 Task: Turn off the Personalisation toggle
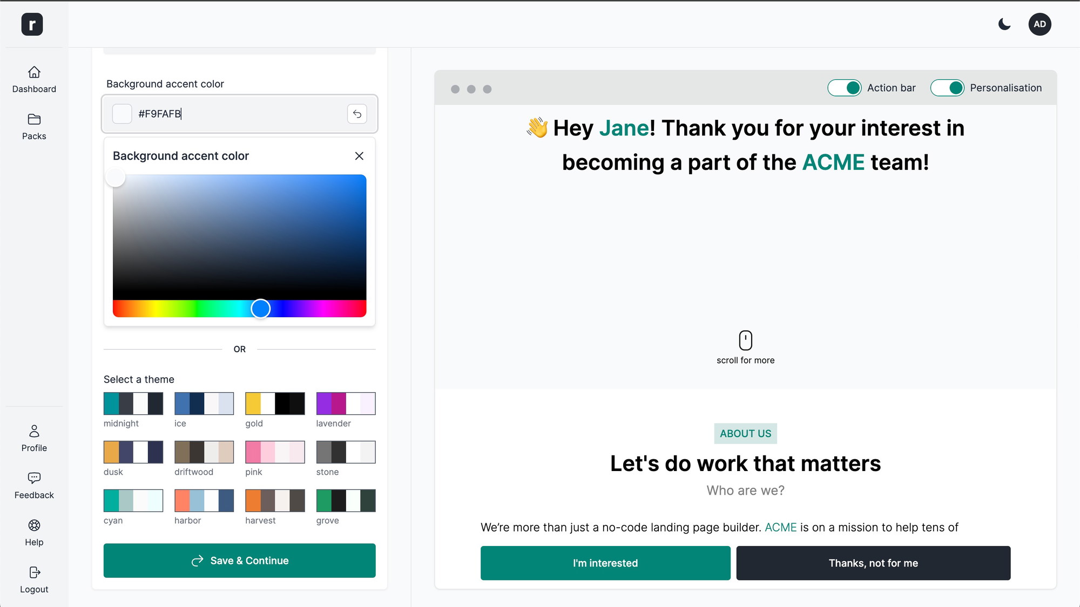click(x=947, y=88)
